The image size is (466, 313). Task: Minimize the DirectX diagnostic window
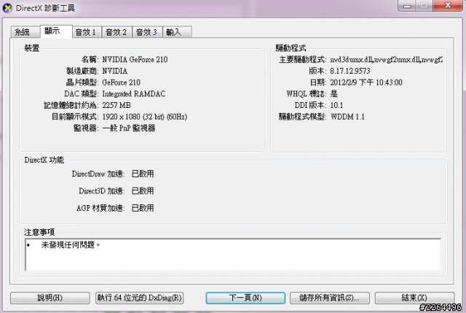click(407, 6)
